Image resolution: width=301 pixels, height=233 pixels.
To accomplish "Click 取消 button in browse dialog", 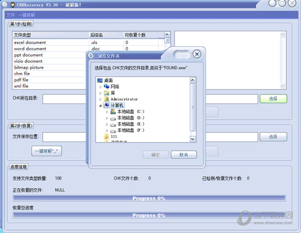I will (184, 155).
